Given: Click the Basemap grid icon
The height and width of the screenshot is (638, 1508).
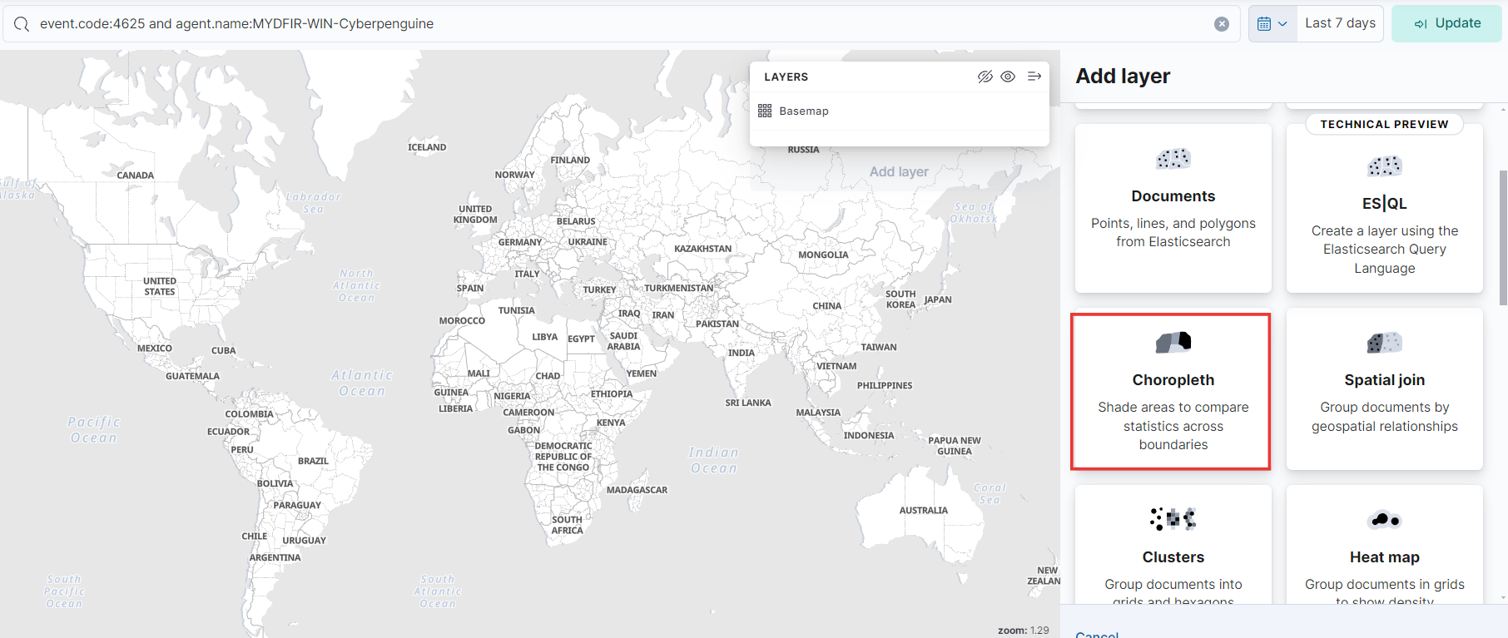Looking at the screenshot, I should [x=765, y=111].
